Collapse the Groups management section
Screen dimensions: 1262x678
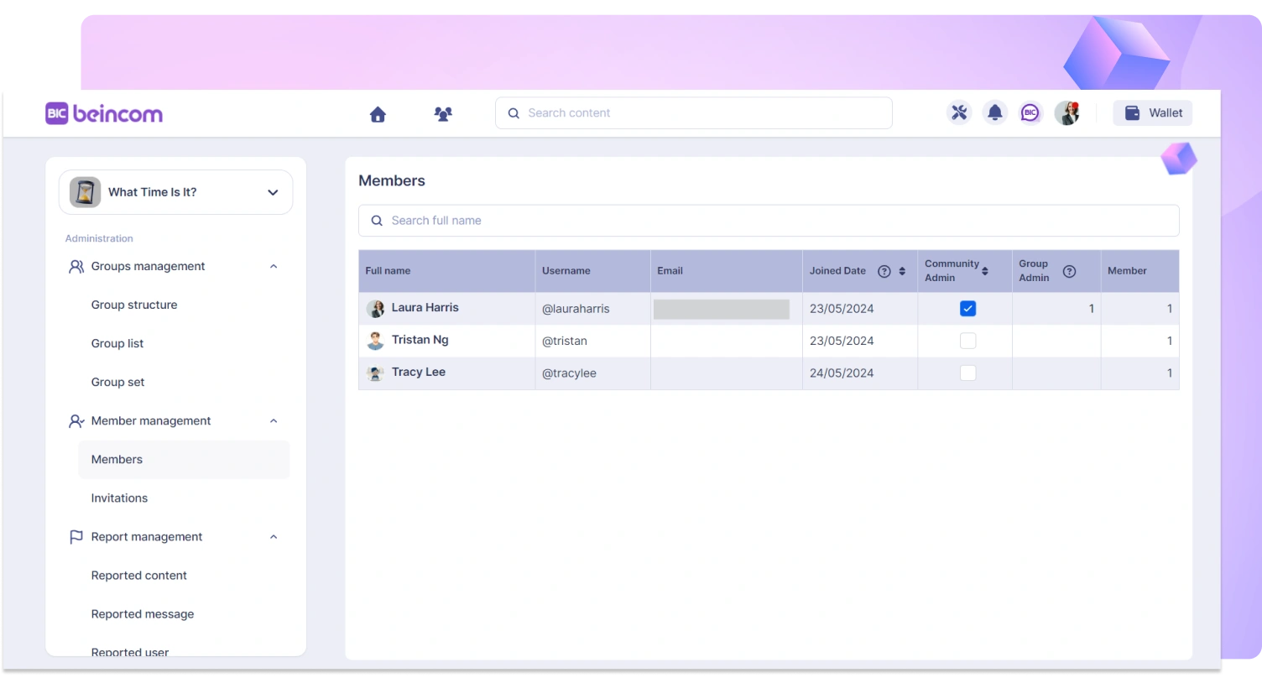point(274,267)
